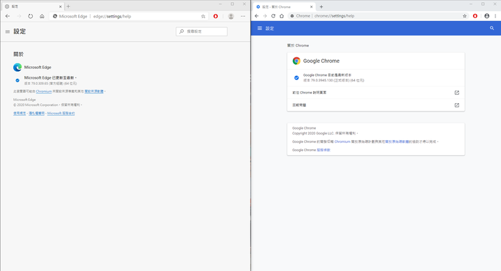Open report an issue row in Chrome
The width and height of the screenshot is (501, 271).
376,105
